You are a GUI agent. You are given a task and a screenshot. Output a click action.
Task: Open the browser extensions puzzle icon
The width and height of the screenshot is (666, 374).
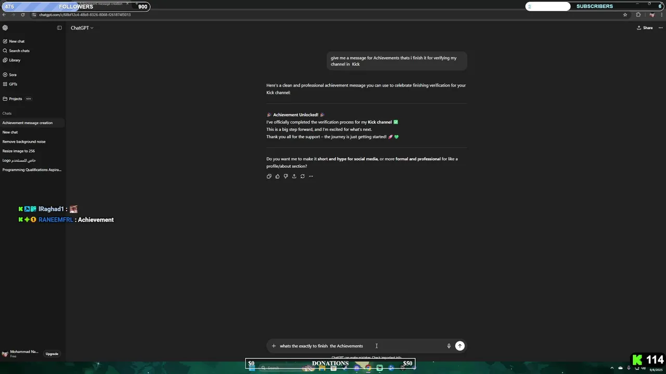(x=638, y=15)
